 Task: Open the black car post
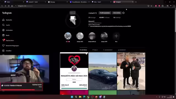point(103,71)
